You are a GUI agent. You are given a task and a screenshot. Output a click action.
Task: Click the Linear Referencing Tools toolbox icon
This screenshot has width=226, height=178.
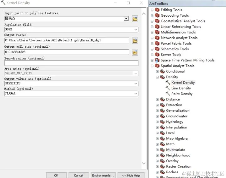tap(157, 27)
